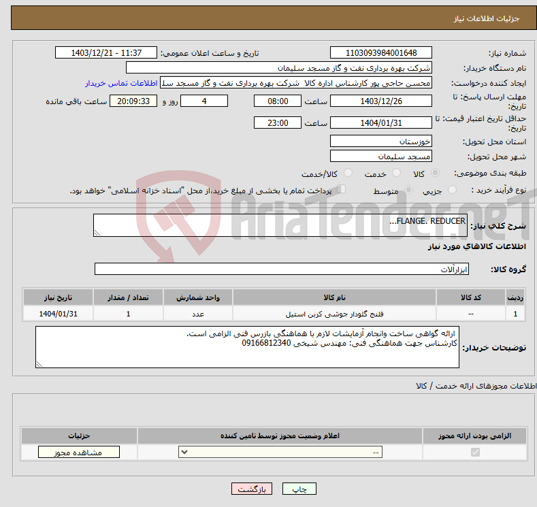Screen dimensions: 537x507
Task: Click the buyer notes textarea resize handle
Action: [39, 364]
